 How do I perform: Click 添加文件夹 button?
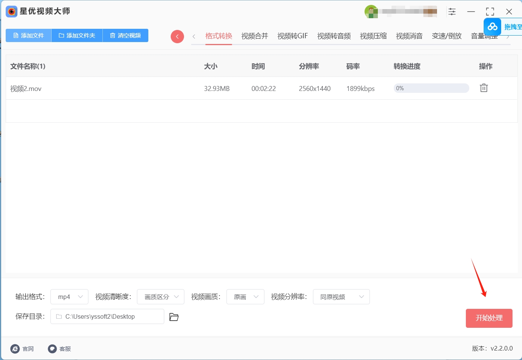(x=77, y=35)
